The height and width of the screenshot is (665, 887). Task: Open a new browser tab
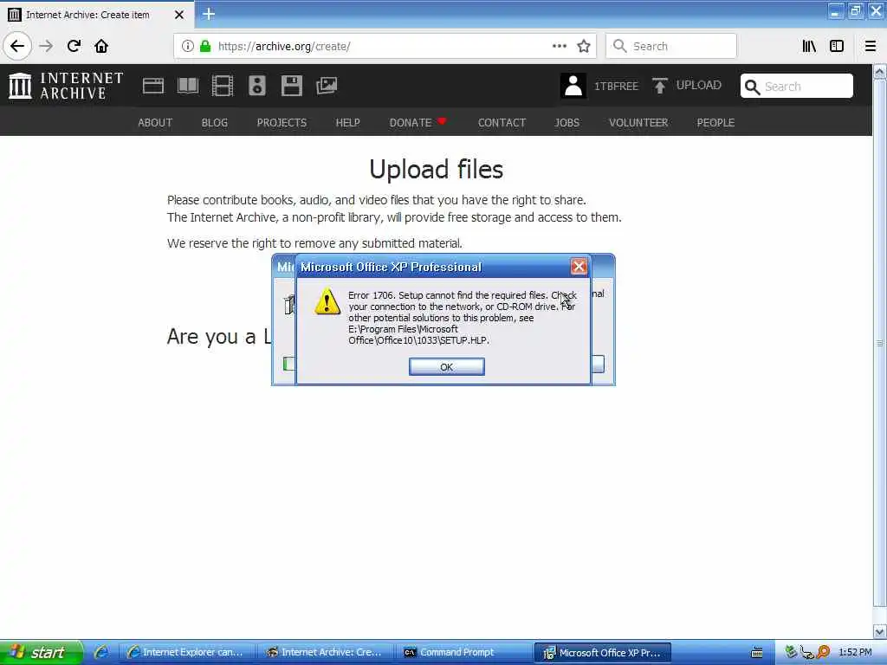point(209,14)
